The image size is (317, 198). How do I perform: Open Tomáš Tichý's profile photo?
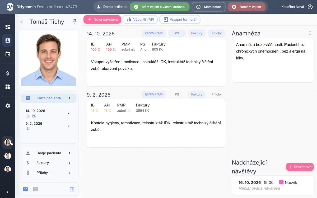click(49, 58)
